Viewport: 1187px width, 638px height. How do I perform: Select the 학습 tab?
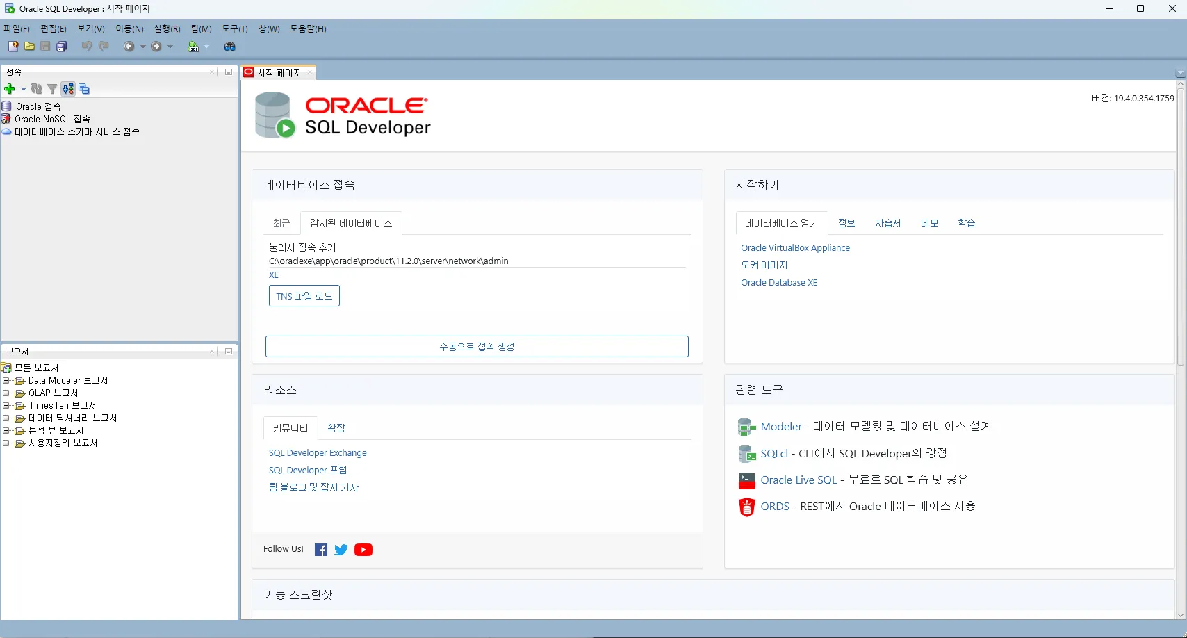tap(967, 223)
